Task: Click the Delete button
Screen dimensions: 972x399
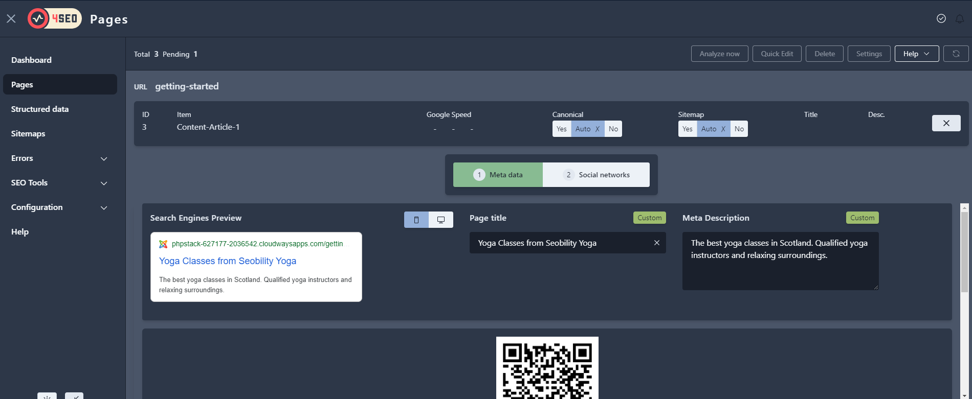Action: (x=825, y=54)
